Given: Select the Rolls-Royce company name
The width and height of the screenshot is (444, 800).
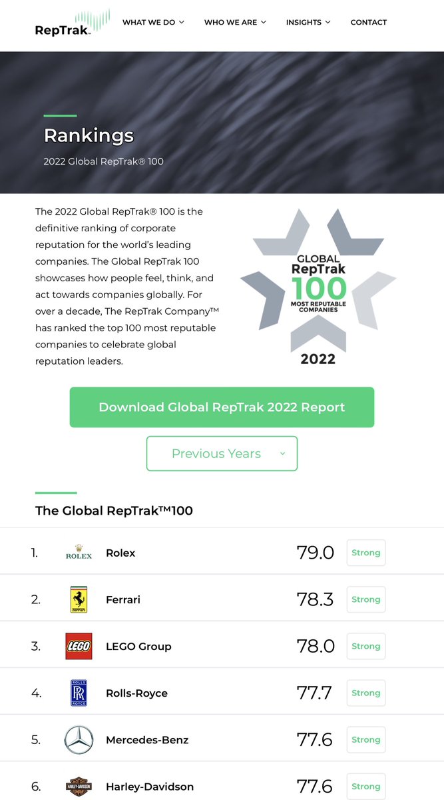Looking at the screenshot, I should [x=136, y=693].
